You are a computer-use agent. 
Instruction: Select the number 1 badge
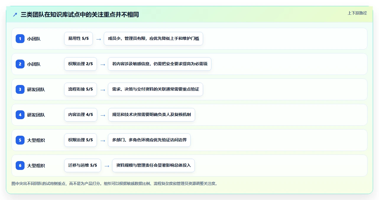pyautogui.click(x=20, y=39)
